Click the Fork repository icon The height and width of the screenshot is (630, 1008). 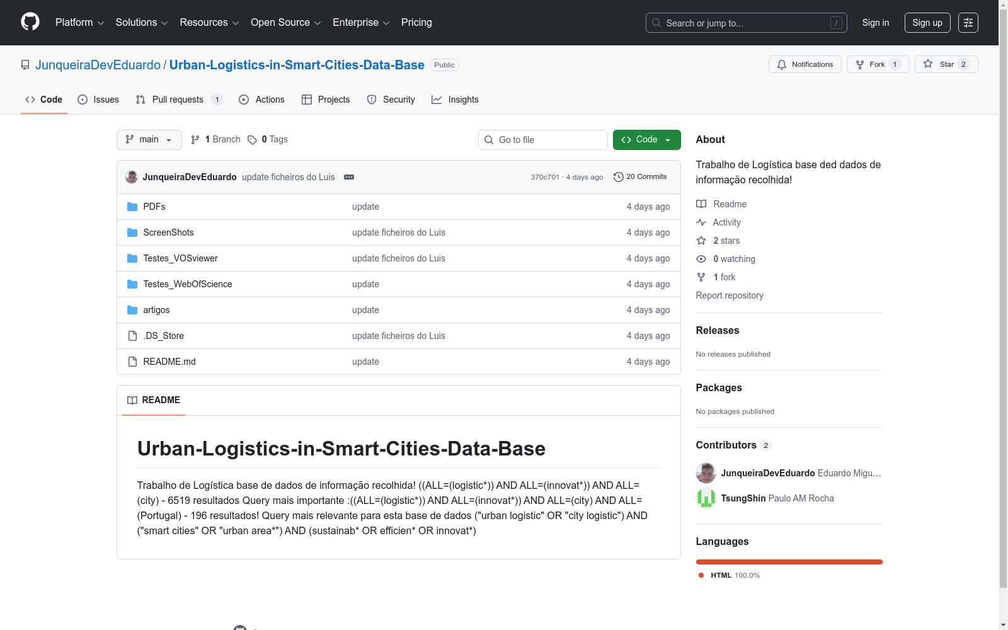click(x=860, y=64)
